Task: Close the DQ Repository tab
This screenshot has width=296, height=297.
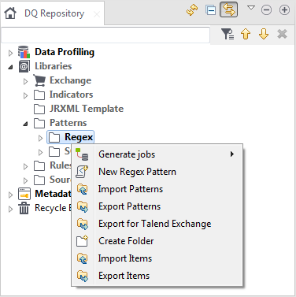Action: 97,14
